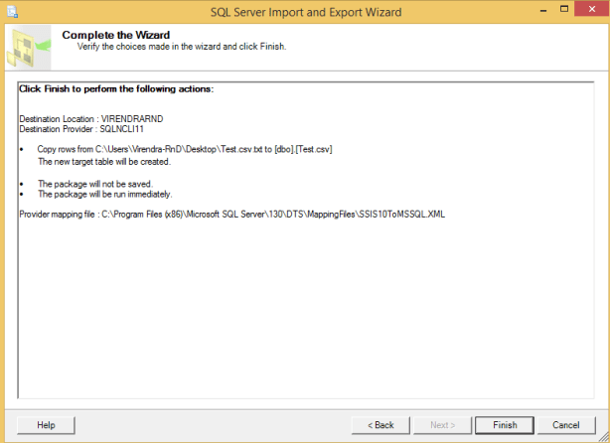Cancel the import wizard

pyautogui.click(x=565, y=425)
